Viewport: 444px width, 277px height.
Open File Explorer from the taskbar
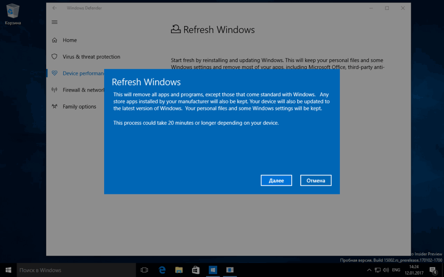(x=179, y=270)
